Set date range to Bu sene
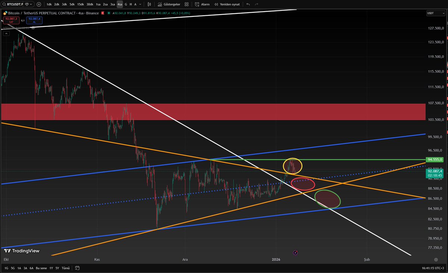 point(41,268)
